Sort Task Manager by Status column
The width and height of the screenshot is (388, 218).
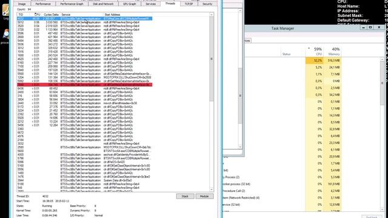[x=286, y=54]
